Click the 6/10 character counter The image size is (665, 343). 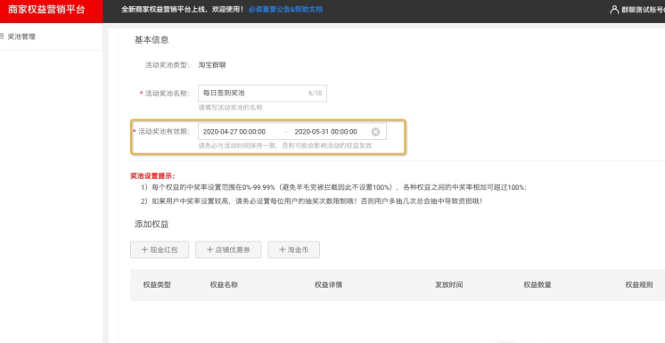pyautogui.click(x=315, y=94)
